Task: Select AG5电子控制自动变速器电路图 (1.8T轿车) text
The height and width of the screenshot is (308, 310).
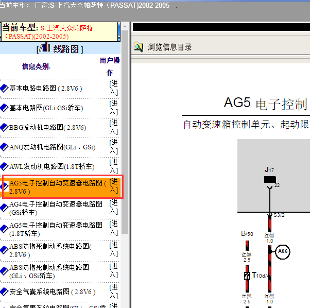Action: click(x=56, y=229)
